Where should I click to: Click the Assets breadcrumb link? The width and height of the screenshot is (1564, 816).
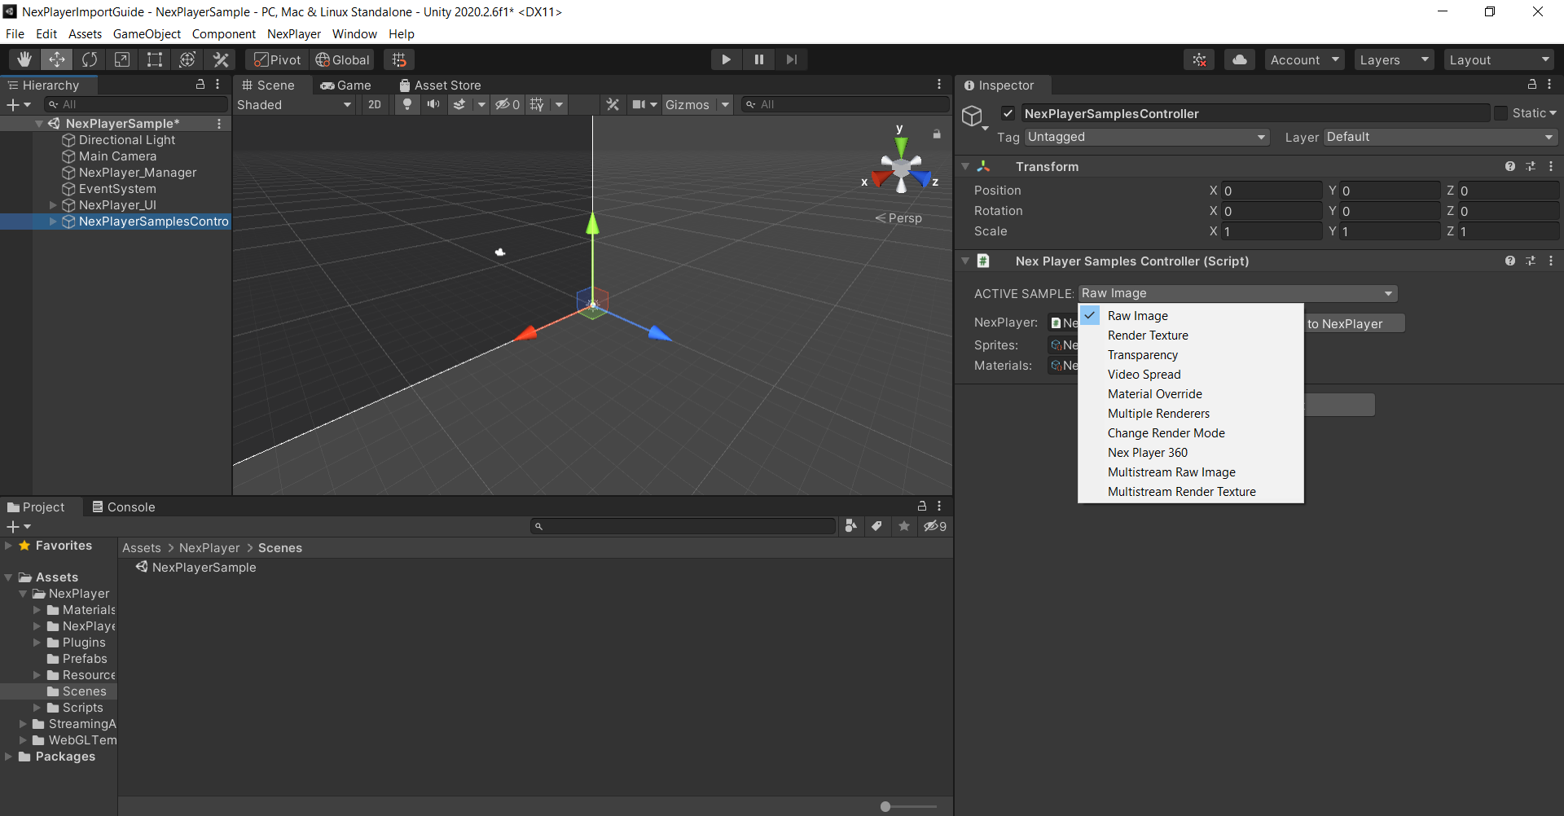pyautogui.click(x=142, y=548)
